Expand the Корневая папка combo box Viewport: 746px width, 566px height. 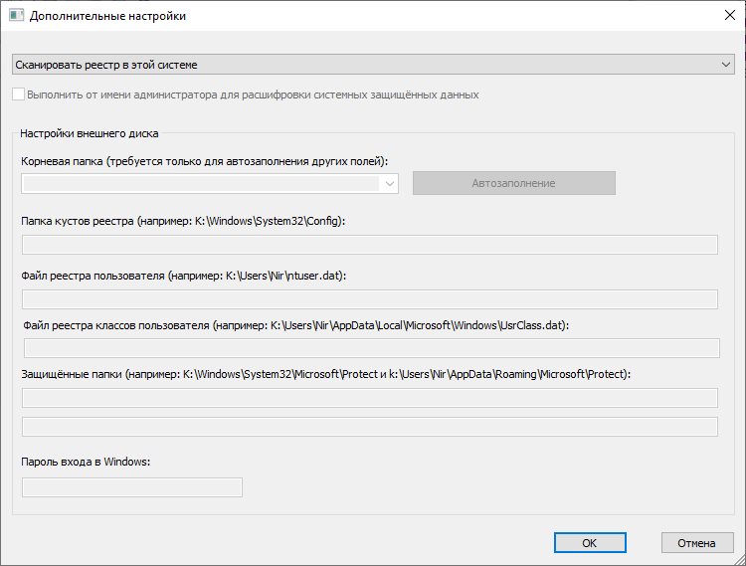tap(389, 183)
